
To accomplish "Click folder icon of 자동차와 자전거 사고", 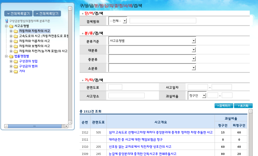I will (x=16, y=51).
